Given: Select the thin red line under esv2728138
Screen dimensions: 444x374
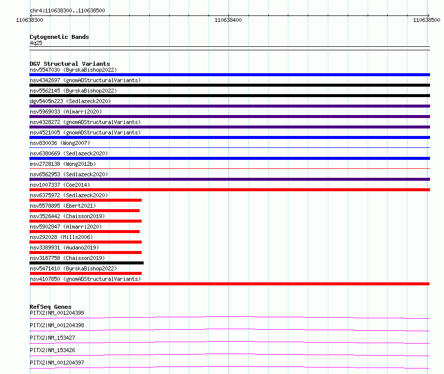Looking at the screenshot, I should coord(229,168).
